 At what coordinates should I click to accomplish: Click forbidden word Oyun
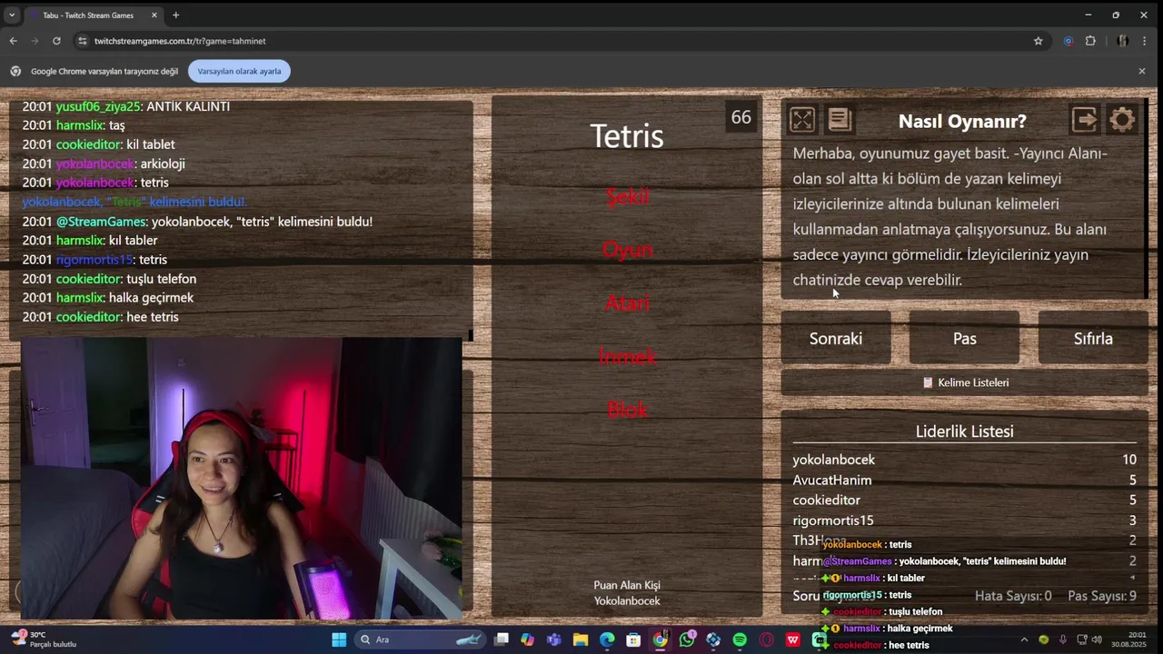(x=628, y=250)
